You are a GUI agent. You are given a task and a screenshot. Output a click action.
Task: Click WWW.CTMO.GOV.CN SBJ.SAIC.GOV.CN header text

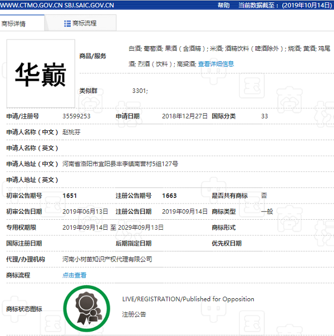coord(57,5)
